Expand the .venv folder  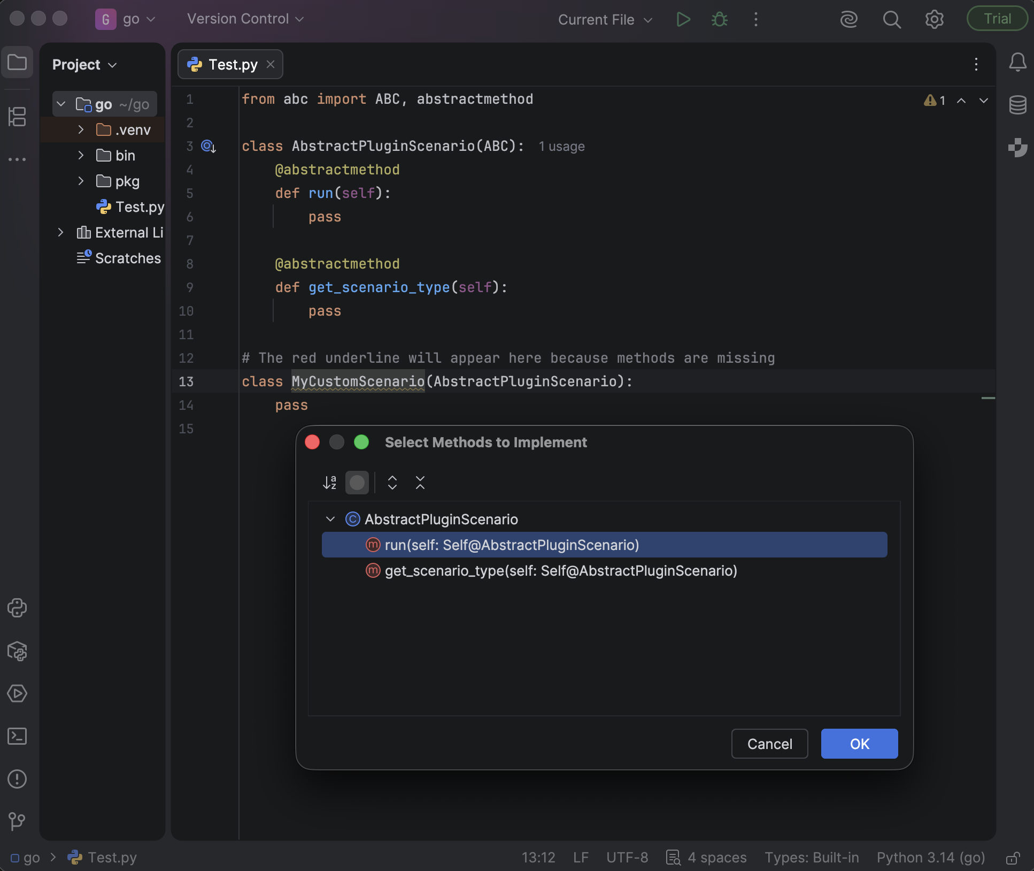[81, 130]
